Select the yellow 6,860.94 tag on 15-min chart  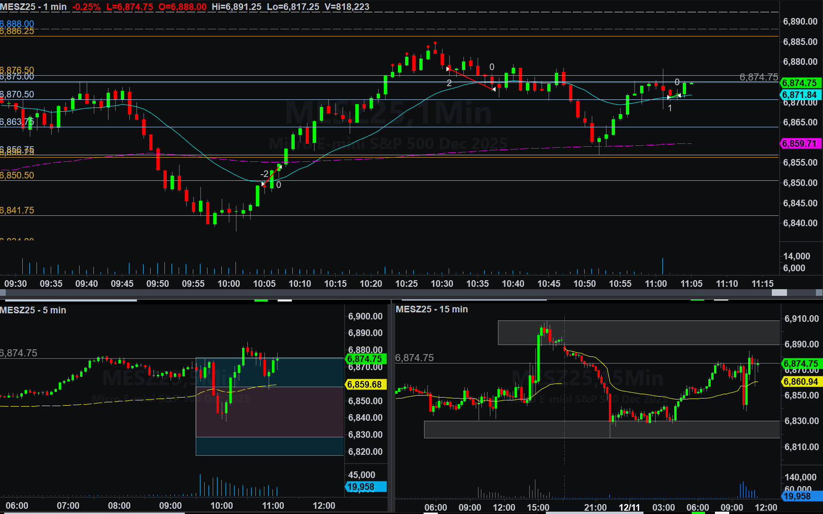tap(801, 381)
